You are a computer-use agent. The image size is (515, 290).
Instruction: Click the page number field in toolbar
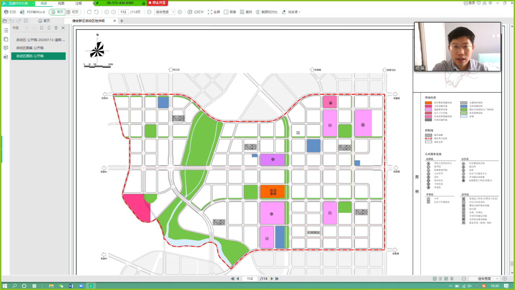[123, 12]
